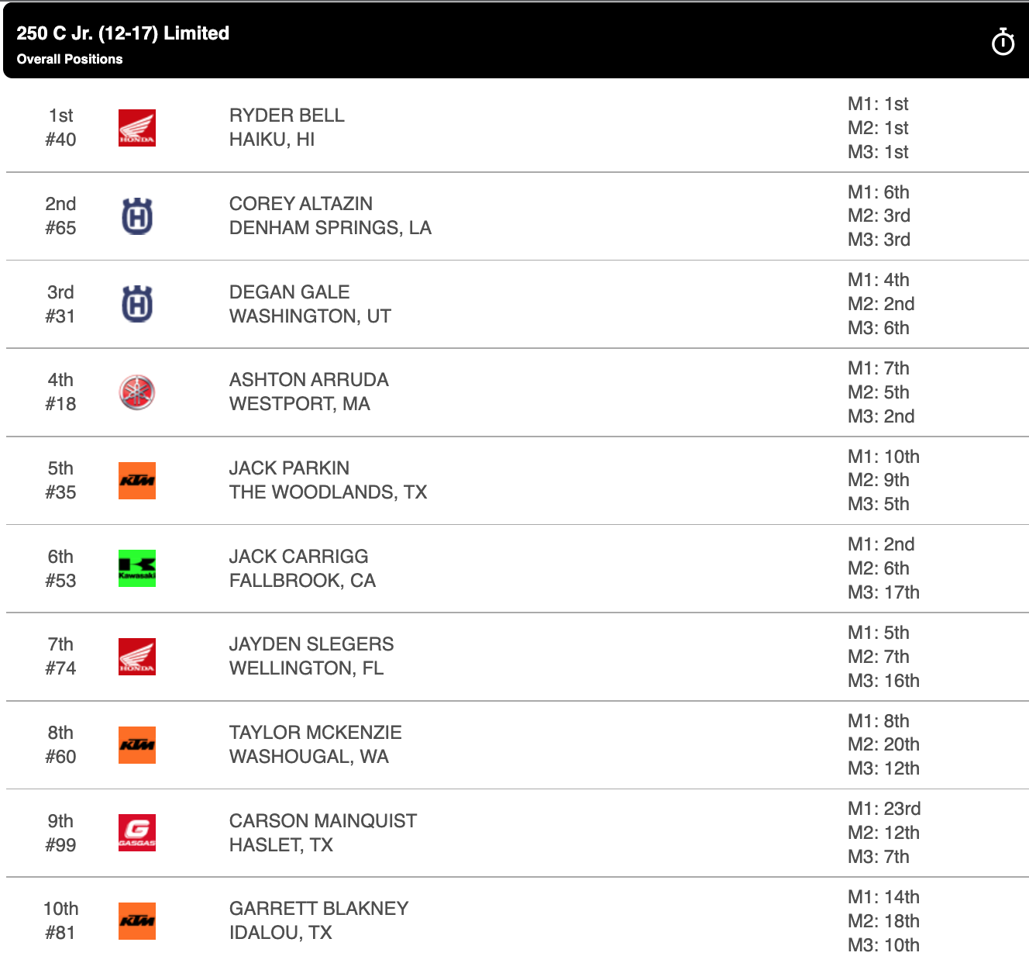Click Ashton Arruda's Yamaha logo
Screen dimensions: 1029x963
tap(137, 392)
